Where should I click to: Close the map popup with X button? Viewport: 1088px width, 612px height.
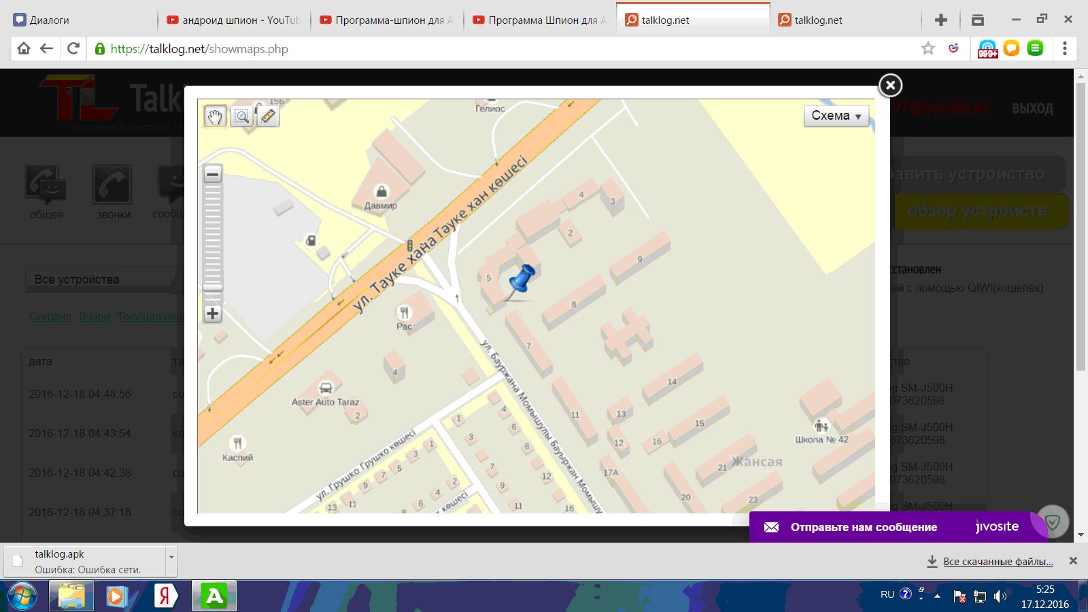pos(890,85)
